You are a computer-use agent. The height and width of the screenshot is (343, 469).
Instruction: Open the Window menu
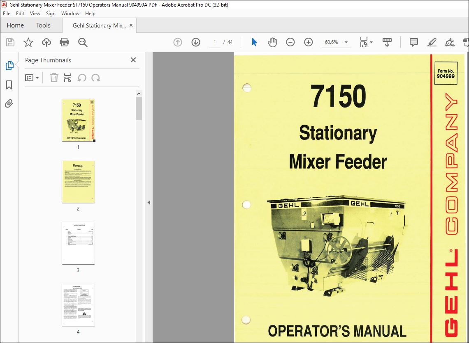[70, 14]
